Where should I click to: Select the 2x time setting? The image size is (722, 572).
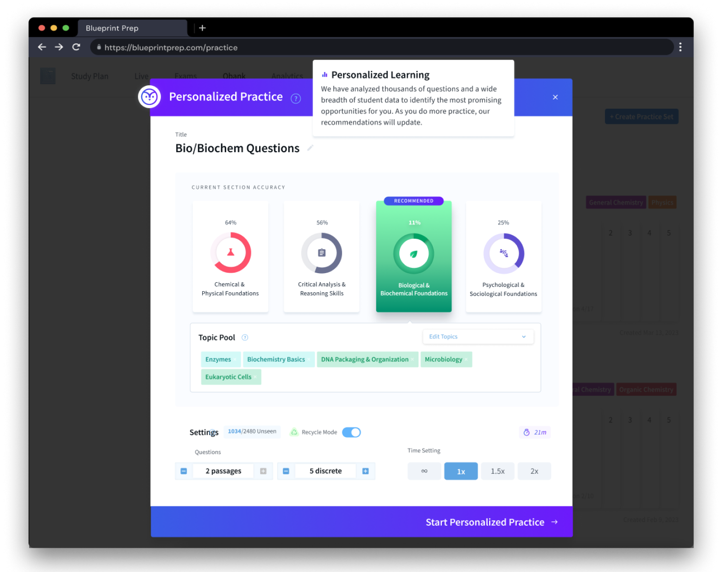click(534, 471)
